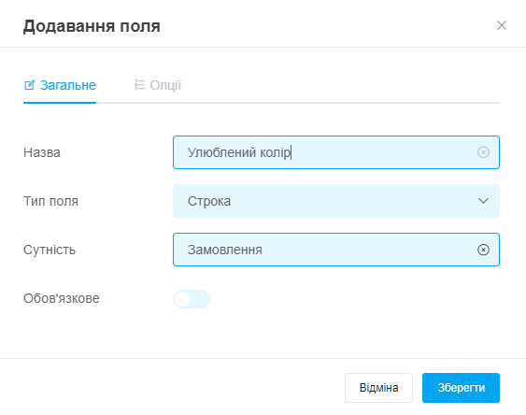Click the Замовлення text in Сутність field

225,250
